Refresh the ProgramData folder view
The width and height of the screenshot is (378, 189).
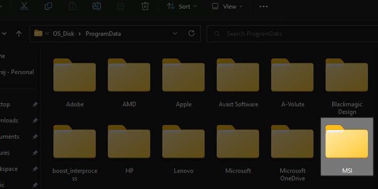tap(192, 33)
